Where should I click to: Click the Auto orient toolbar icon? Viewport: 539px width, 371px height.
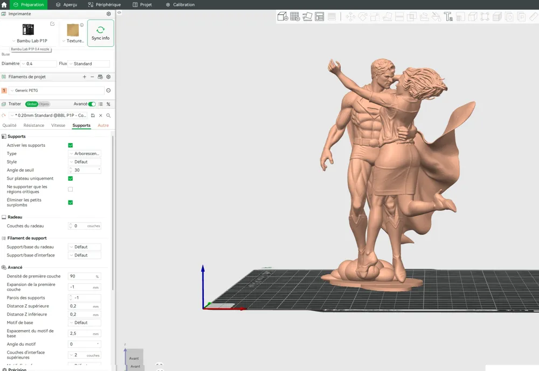pos(307,17)
